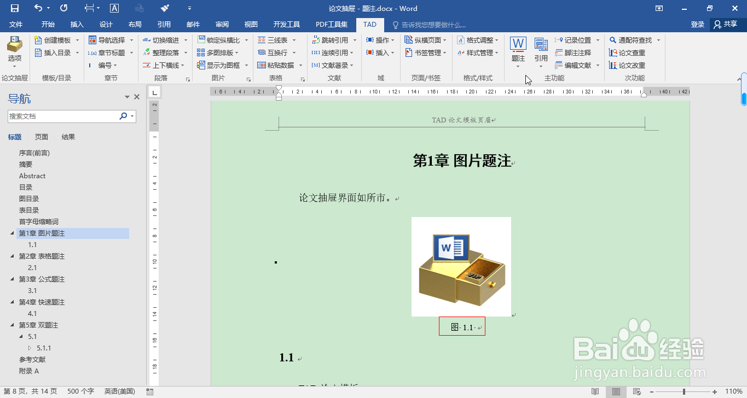This screenshot has height=398, width=747.
Task: Select the Word drawer picture in document
Action: point(461,267)
